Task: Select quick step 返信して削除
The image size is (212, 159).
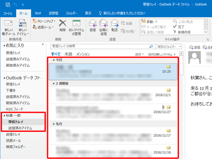Action: [x=153, y=32]
